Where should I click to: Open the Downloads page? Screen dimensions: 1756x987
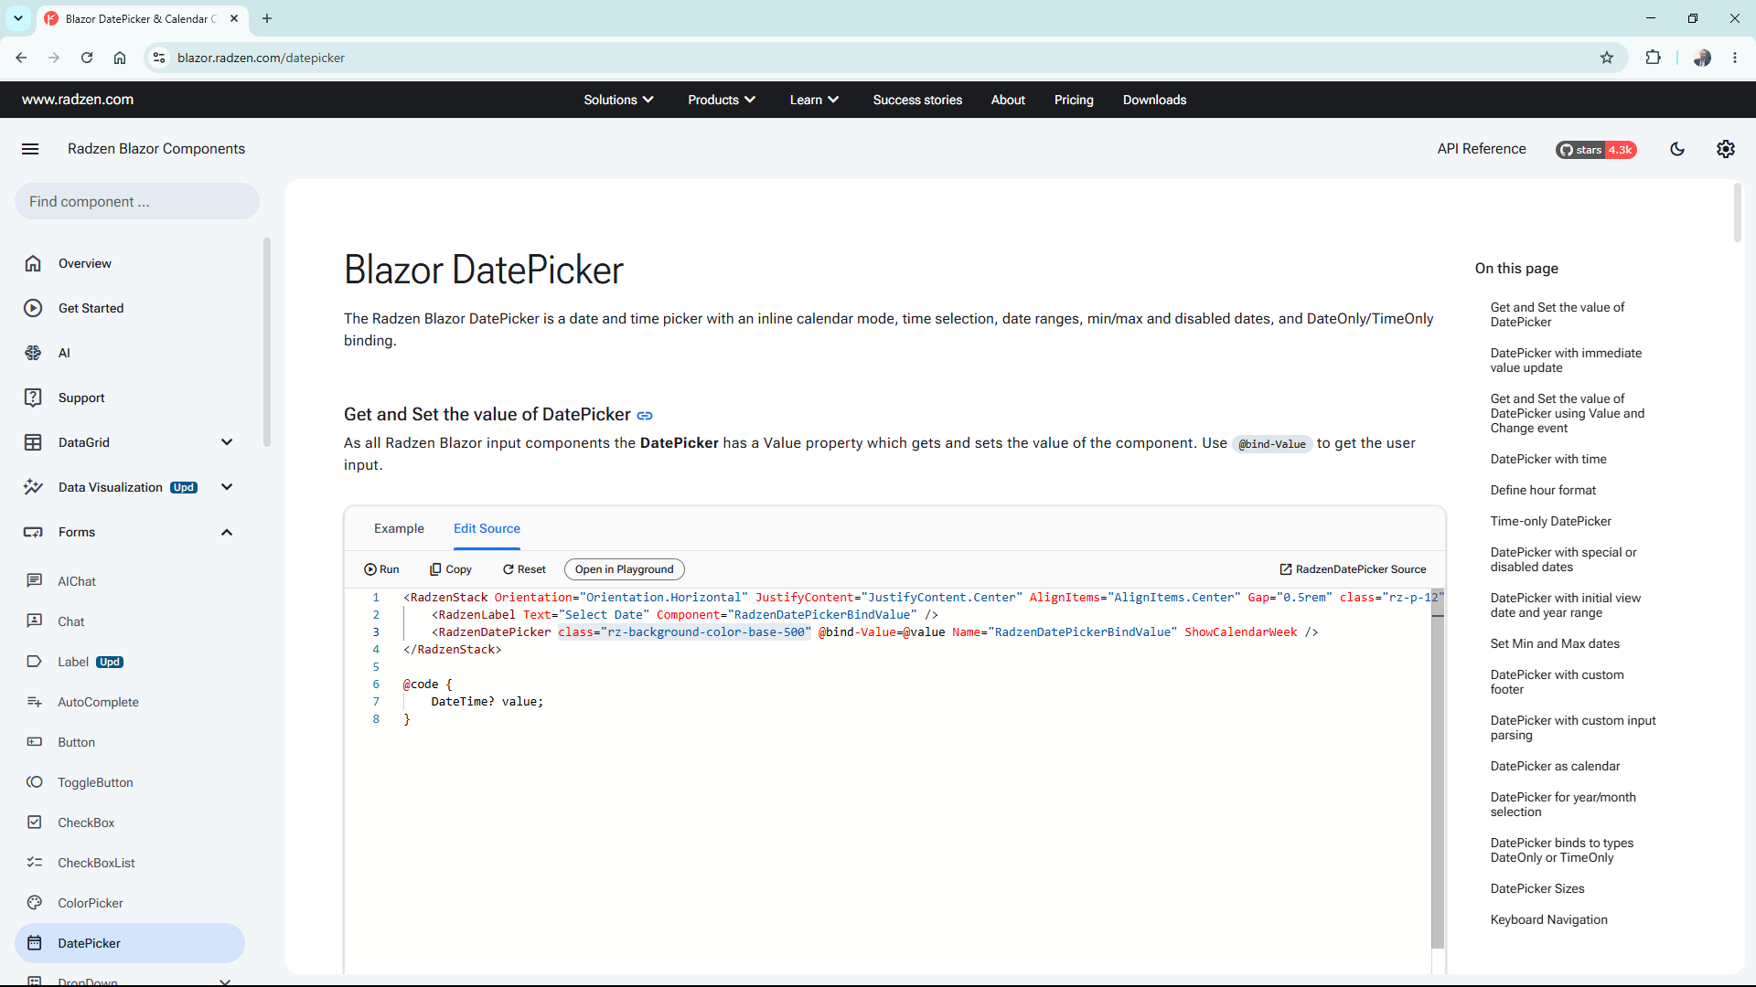[1154, 100]
